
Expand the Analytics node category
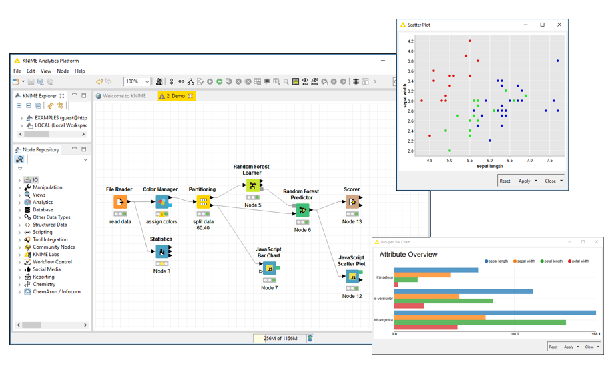[19, 202]
